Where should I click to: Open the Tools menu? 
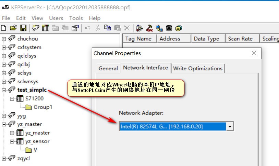tap(76, 18)
